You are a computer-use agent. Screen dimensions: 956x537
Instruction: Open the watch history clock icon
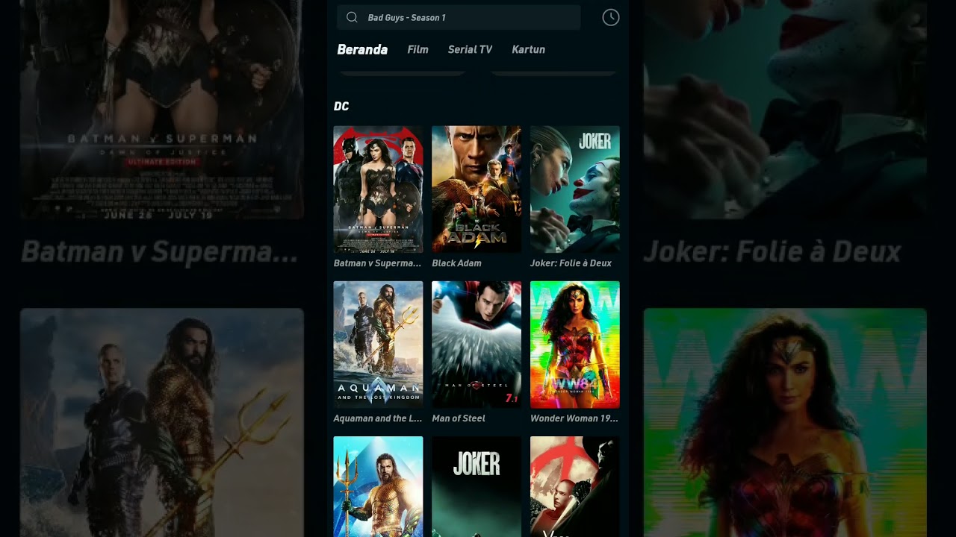(x=611, y=17)
